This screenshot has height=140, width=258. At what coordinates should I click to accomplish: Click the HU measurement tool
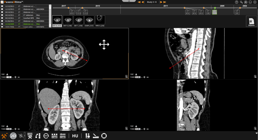click(x=75, y=136)
